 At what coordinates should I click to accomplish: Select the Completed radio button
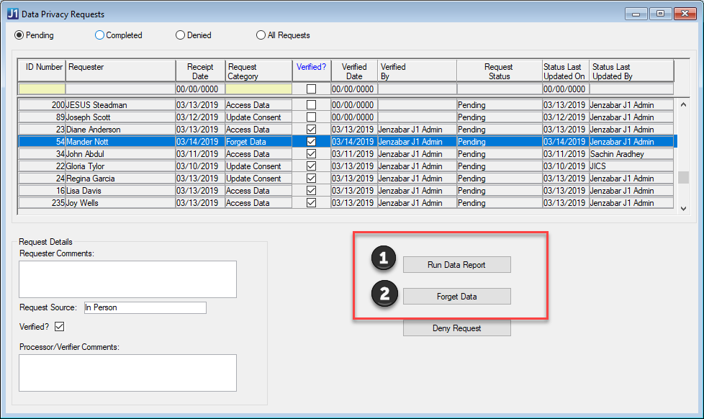tap(100, 35)
